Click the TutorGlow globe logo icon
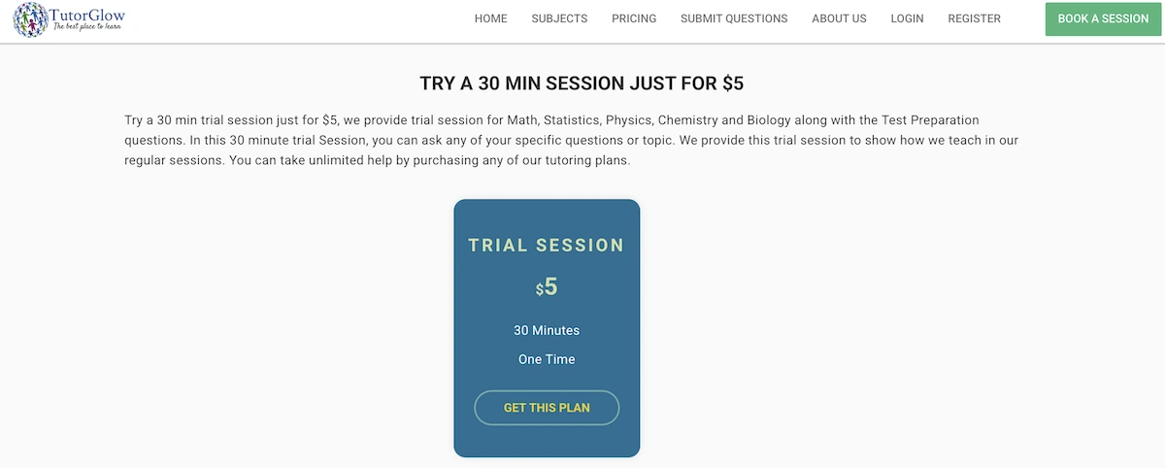The height and width of the screenshot is (468, 1165). [x=30, y=19]
